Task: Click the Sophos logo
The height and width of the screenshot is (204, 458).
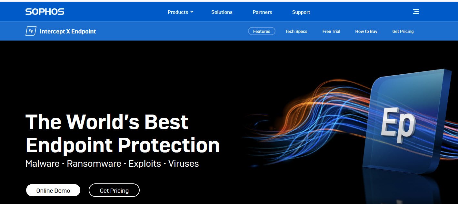Action: (45, 12)
